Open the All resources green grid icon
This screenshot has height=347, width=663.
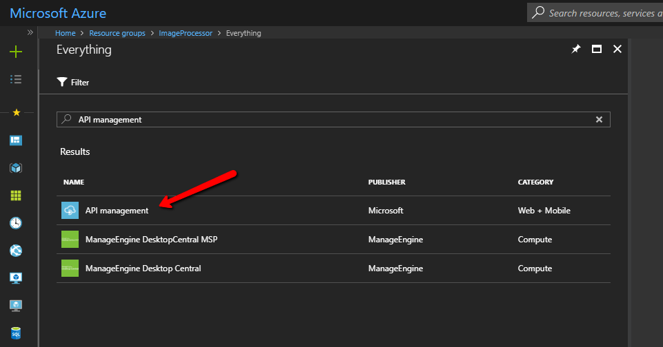(x=16, y=196)
